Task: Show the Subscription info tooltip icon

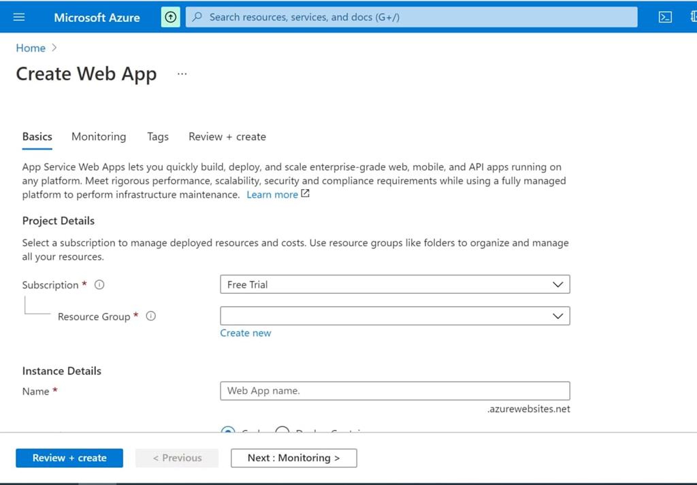Action: [x=99, y=285]
